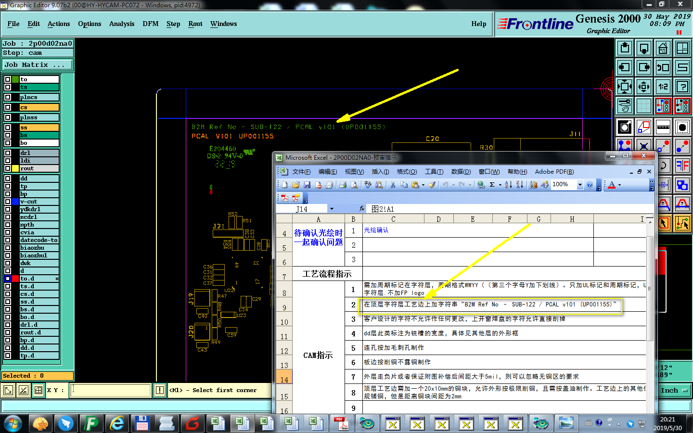Click the wrench and palette settings icon
The image size is (693, 433).
click(x=625, y=106)
